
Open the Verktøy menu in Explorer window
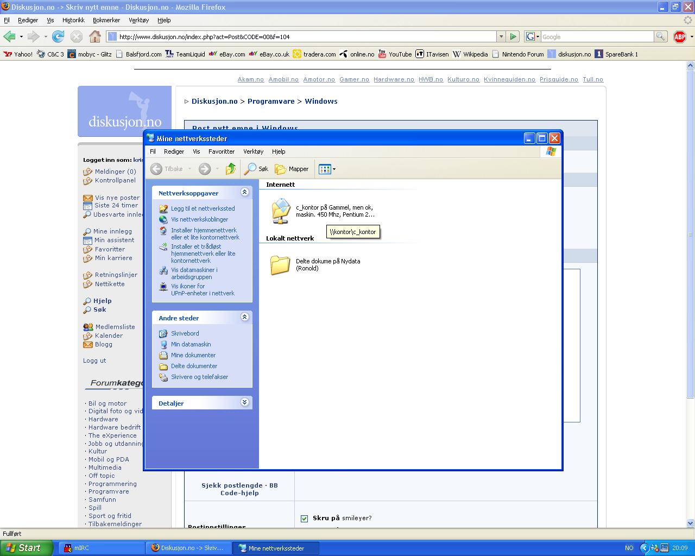(253, 151)
